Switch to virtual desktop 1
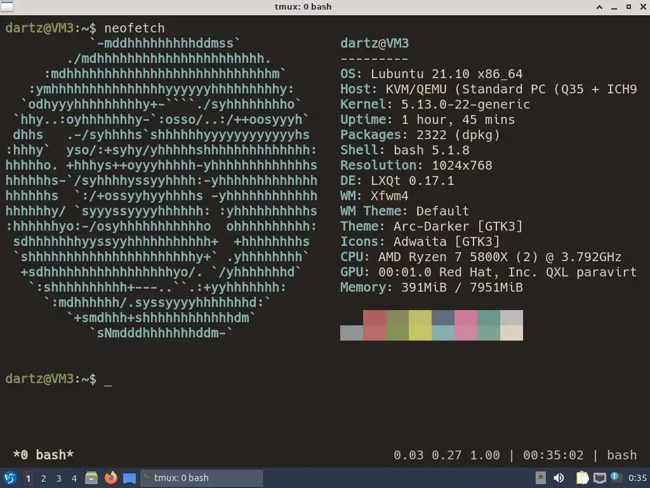The image size is (650, 488). click(x=28, y=478)
